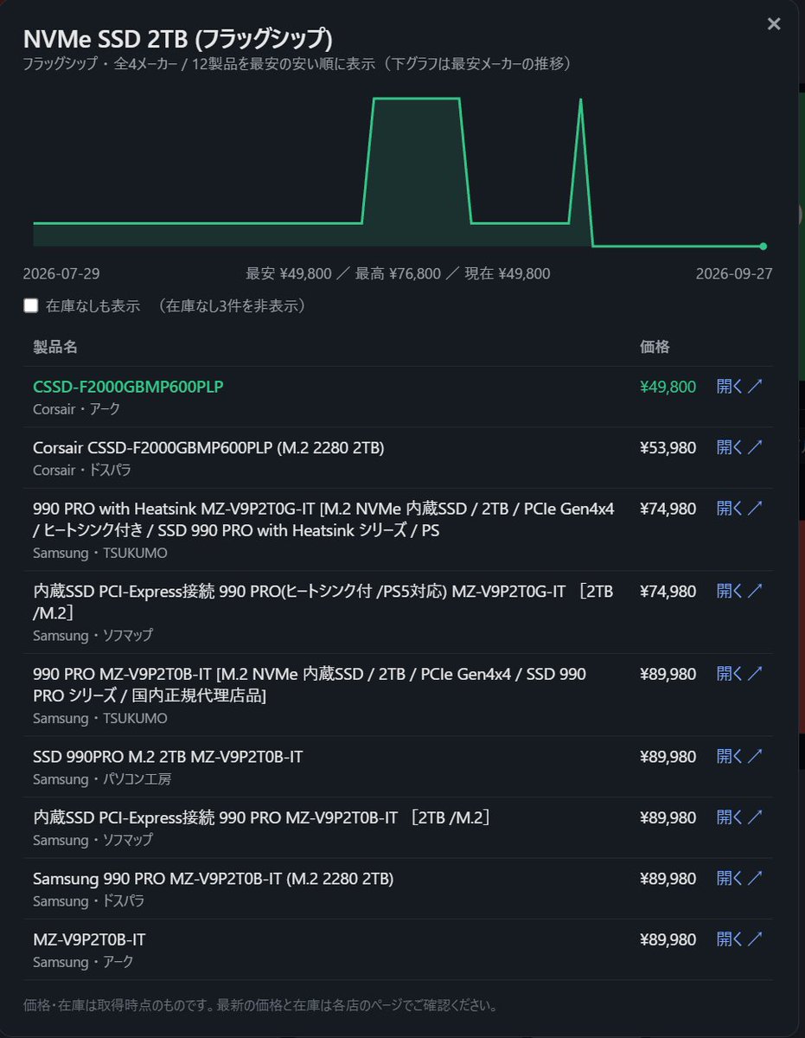Open link for ¥74,980 ソフマップ heatsink listing
805x1038 pixels.
[739, 592]
